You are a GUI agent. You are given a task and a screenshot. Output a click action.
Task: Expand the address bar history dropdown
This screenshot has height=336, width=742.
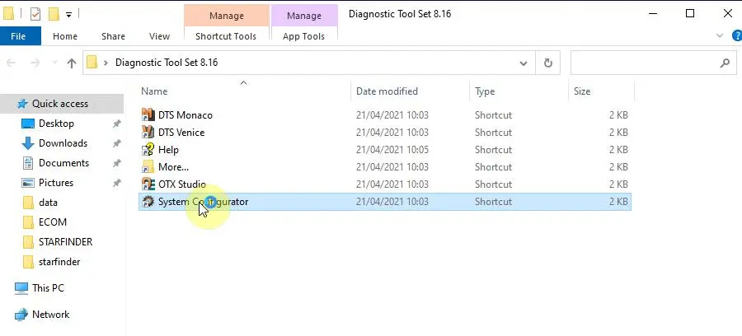[x=524, y=63]
